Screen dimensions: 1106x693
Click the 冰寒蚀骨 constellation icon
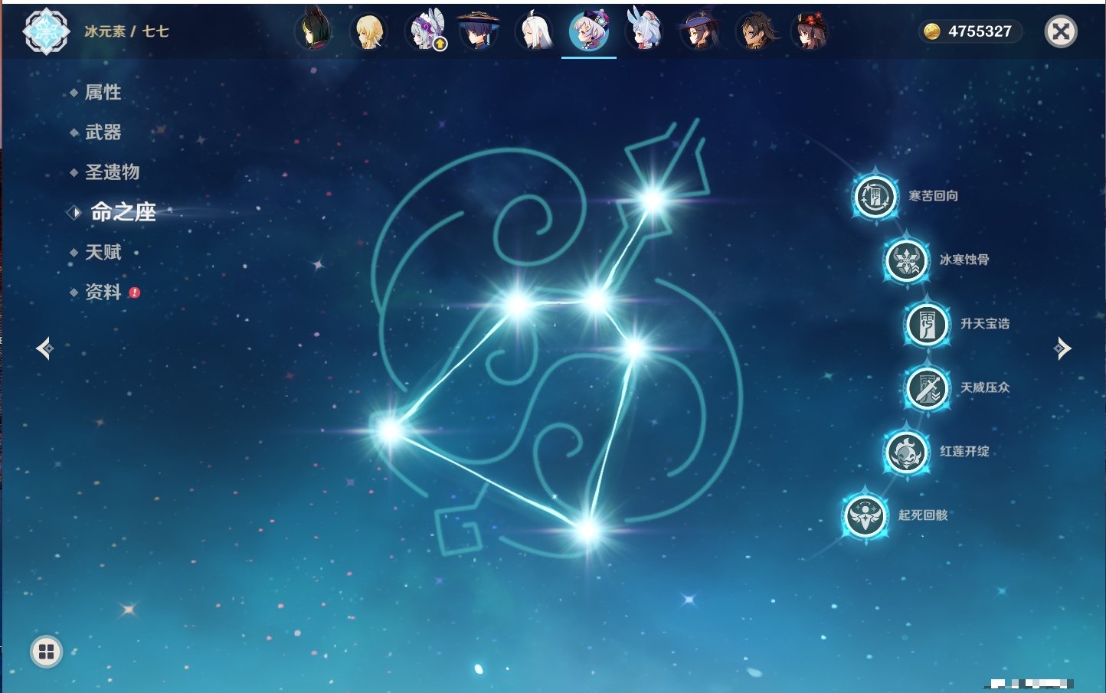pyautogui.click(x=906, y=260)
